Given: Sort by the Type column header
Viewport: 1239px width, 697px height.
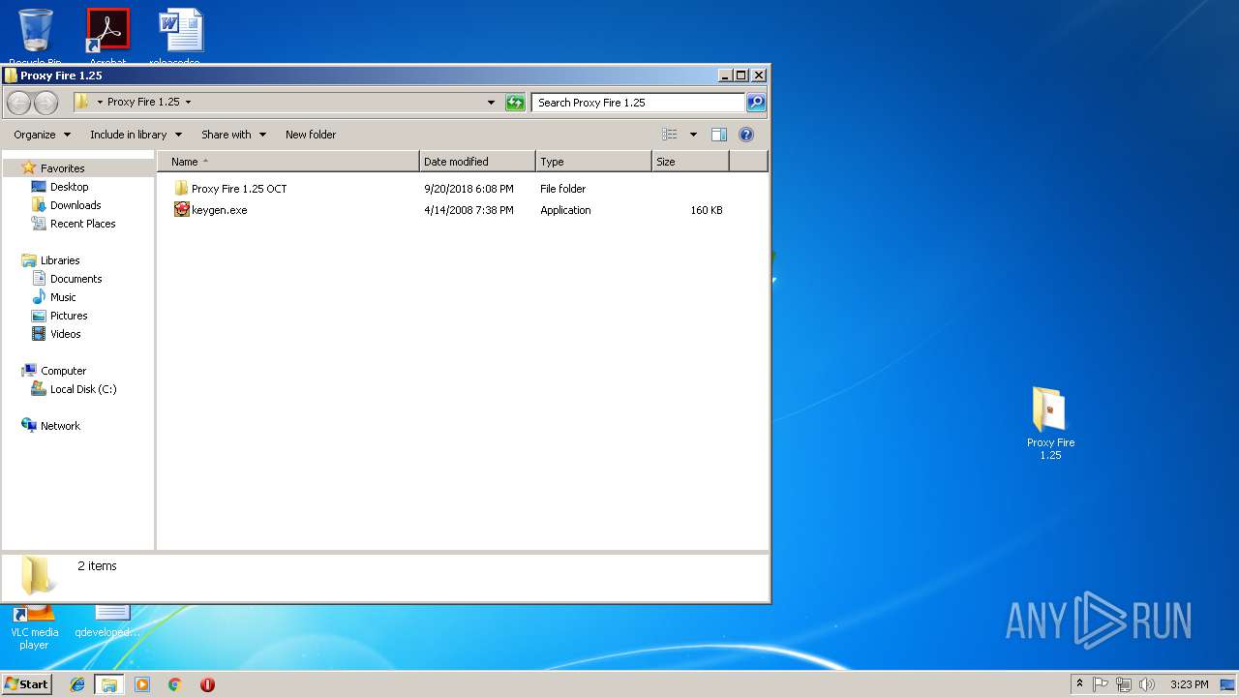Looking at the screenshot, I should [593, 162].
